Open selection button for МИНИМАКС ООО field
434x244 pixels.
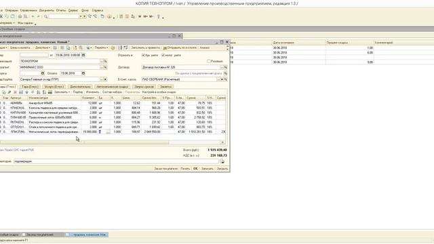(102, 67)
